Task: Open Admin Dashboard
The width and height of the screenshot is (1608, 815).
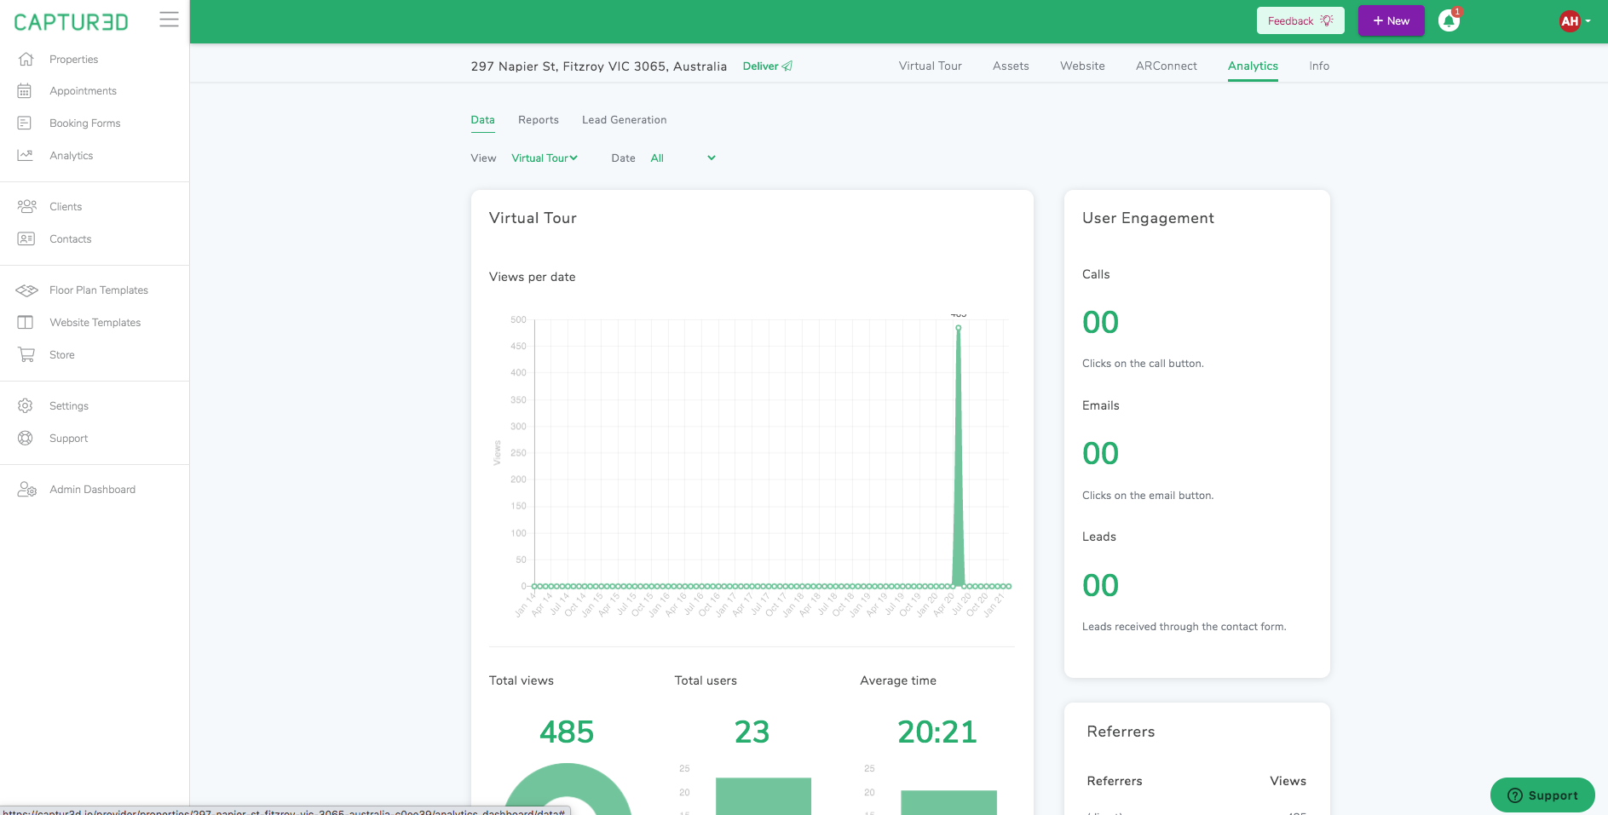Action: click(92, 490)
